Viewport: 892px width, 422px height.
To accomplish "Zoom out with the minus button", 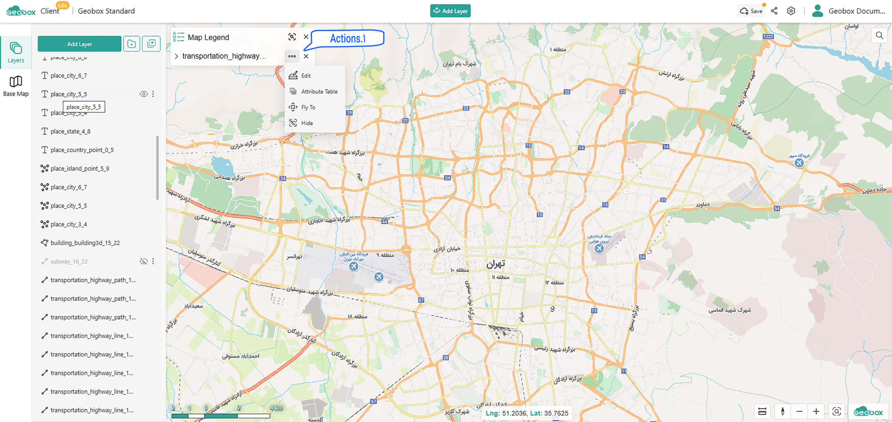I will point(799,412).
